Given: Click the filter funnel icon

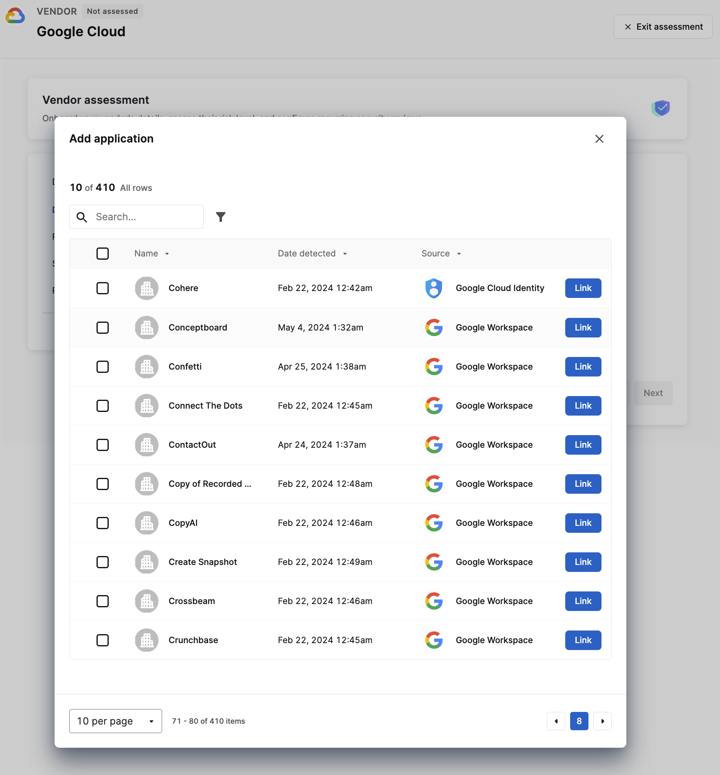Looking at the screenshot, I should [221, 217].
